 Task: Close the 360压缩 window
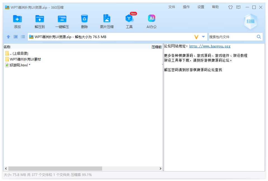pyautogui.click(x=261, y=7)
